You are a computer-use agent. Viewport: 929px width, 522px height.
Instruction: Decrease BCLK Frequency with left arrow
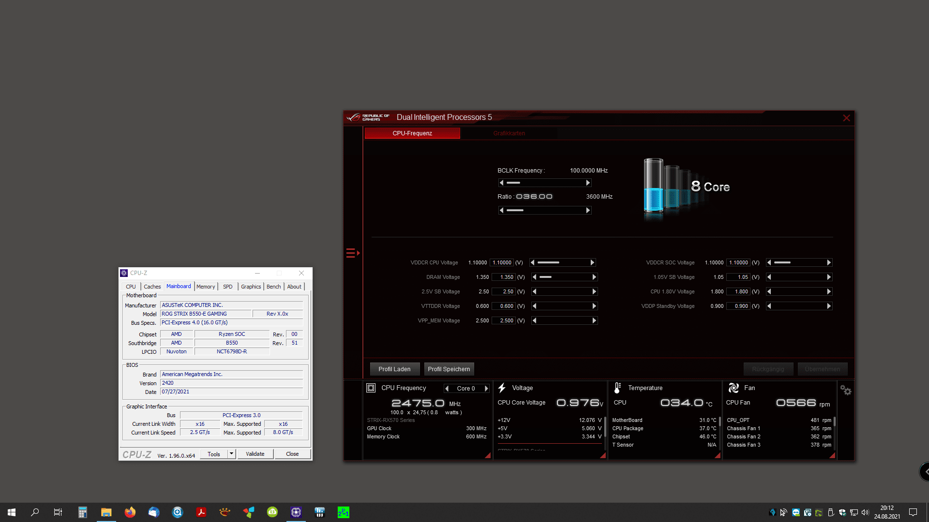[x=502, y=183]
